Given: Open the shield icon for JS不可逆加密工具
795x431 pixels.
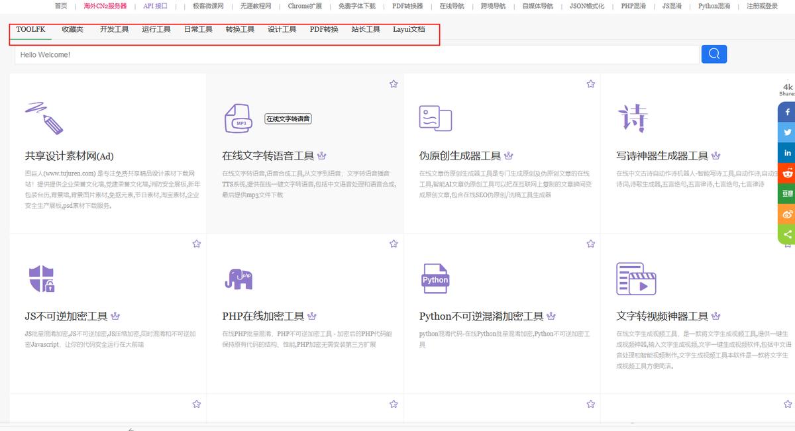Looking at the screenshot, I should coord(42,279).
